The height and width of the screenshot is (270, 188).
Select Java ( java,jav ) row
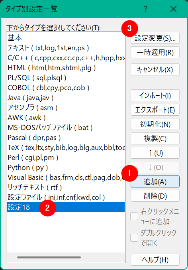point(66,98)
